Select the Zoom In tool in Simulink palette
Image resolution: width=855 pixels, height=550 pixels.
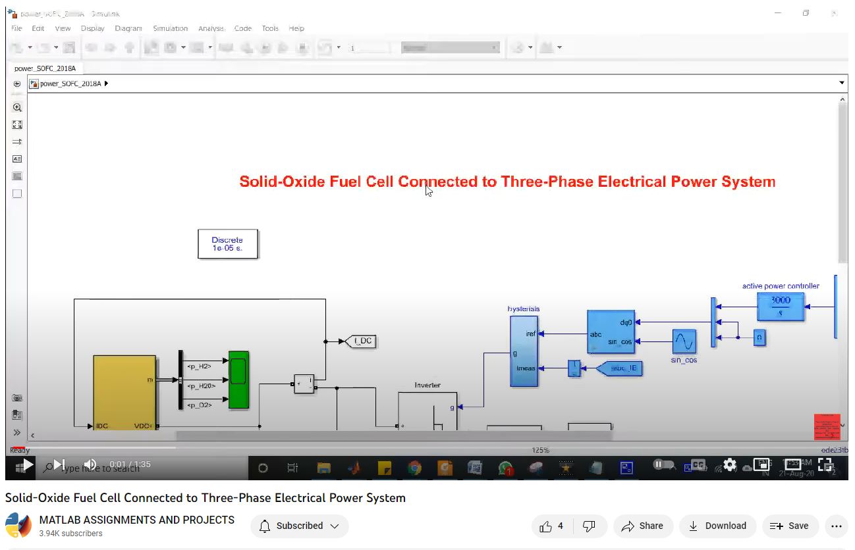click(x=17, y=107)
